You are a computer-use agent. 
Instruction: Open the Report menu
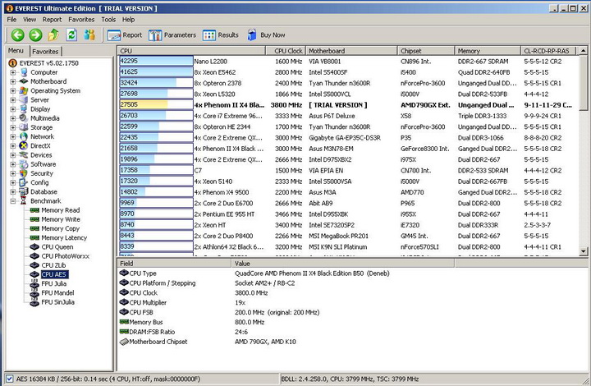(52, 20)
